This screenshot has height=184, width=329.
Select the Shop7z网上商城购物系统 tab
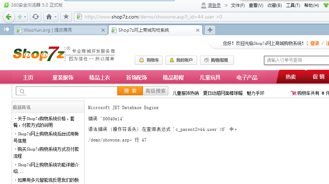(x=155, y=30)
